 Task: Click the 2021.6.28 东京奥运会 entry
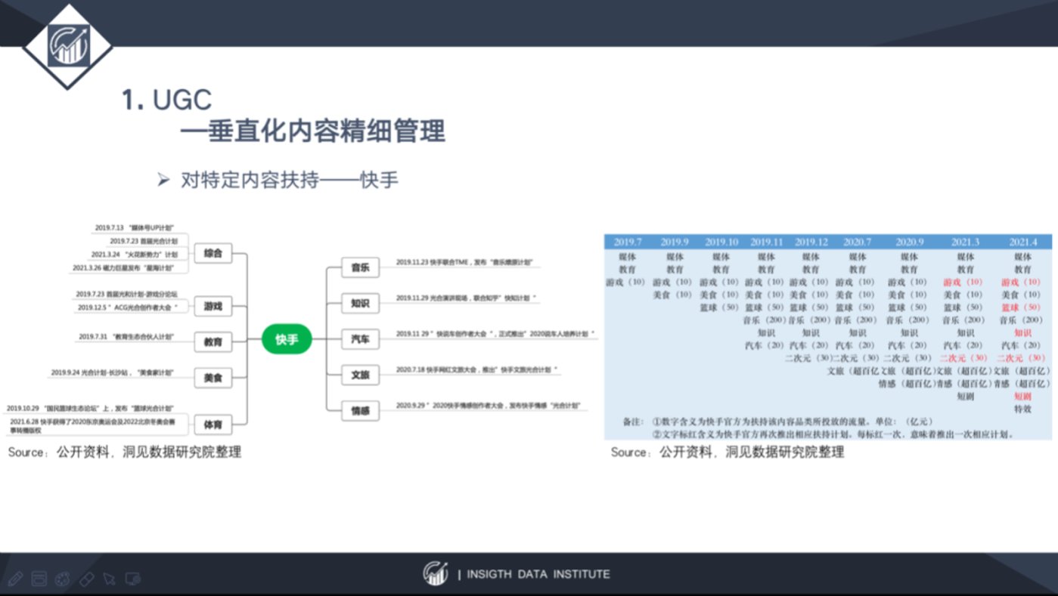coord(92,425)
